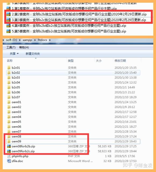
Task: Click the zip icon of 5.第5套案例 archive
Action: pyautogui.click(x=9, y=31)
